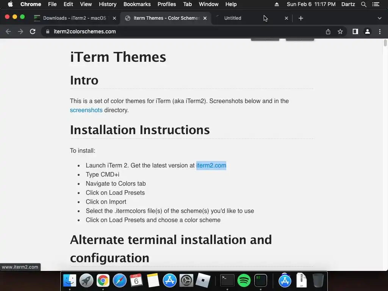Close the Iterm Themes tab
This screenshot has width=388, height=291.
point(205,18)
